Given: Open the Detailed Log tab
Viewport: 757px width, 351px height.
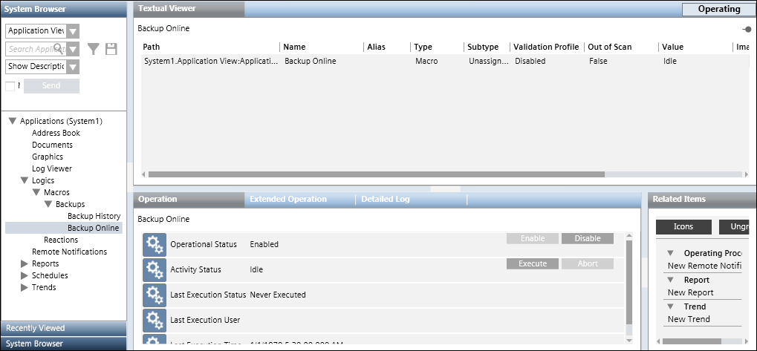Looking at the screenshot, I should [385, 200].
